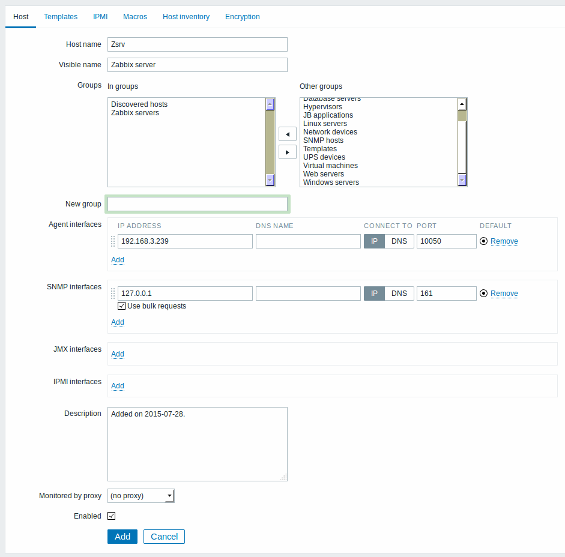
Task: Select Discovered hosts in In groups
Action: tap(139, 104)
